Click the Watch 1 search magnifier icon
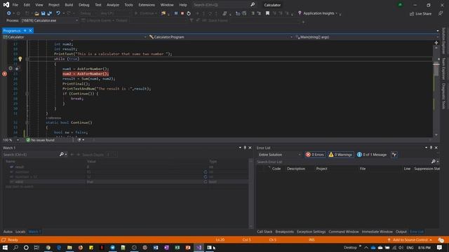Image resolution: width=449 pixels, height=252 pixels. pos(61,155)
